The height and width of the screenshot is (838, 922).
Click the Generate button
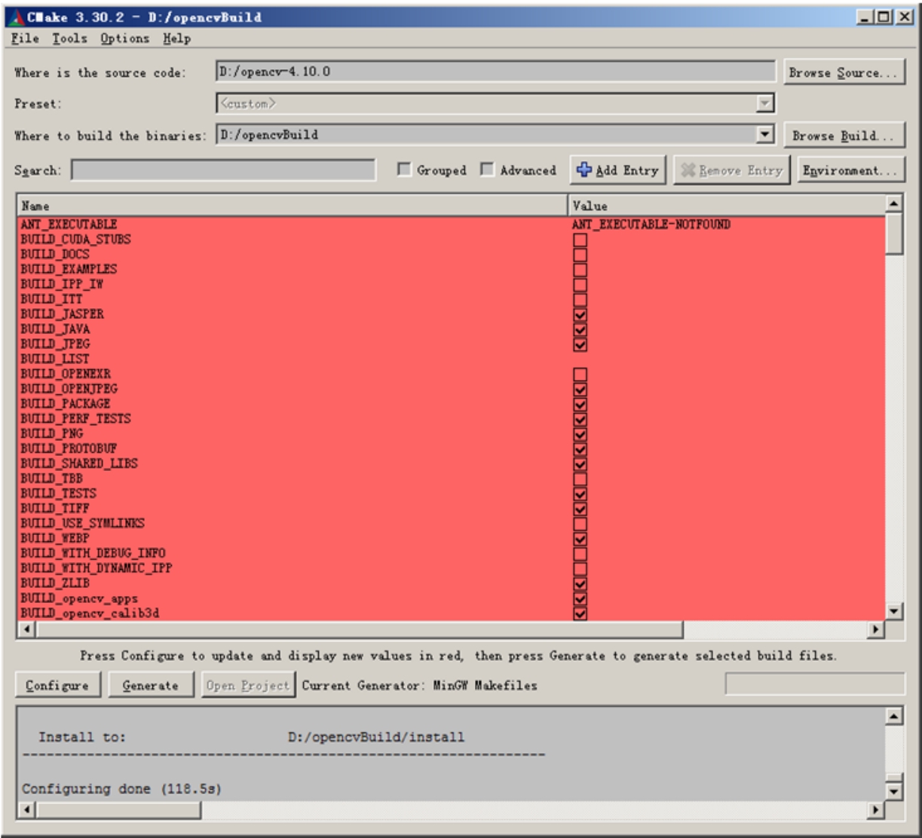(151, 686)
